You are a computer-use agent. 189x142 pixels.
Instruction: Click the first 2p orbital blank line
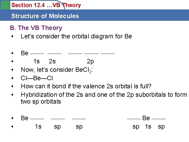point(75,53)
